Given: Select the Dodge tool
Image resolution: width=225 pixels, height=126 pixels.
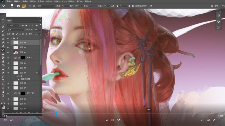Looking at the screenshot, I should pos(3,73).
